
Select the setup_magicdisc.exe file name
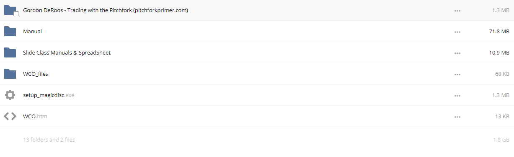click(x=49, y=95)
